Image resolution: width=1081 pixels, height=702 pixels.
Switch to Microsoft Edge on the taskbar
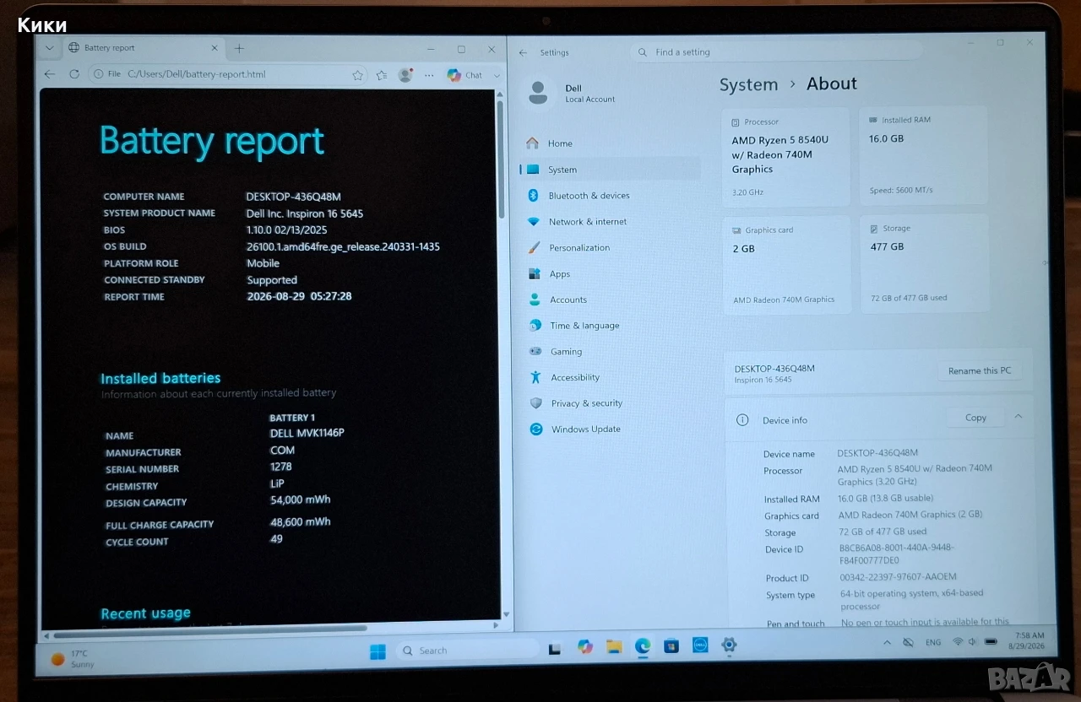click(x=643, y=646)
